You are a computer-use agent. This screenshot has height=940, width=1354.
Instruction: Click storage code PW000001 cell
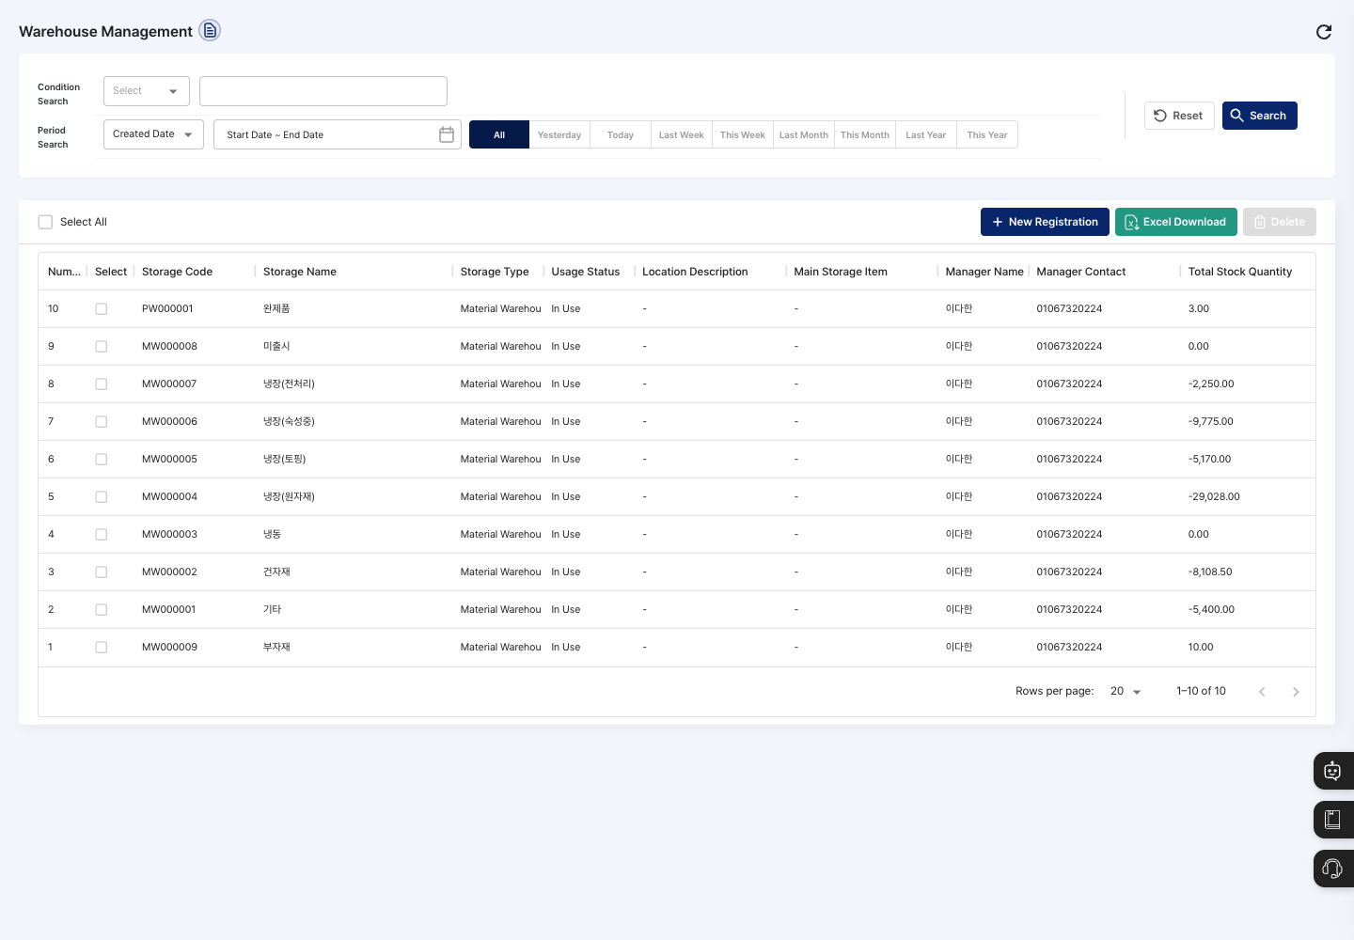[167, 309]
